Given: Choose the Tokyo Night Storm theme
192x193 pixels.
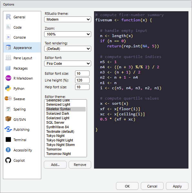Looking at the screenshot, I should click(x=66, y=145).
